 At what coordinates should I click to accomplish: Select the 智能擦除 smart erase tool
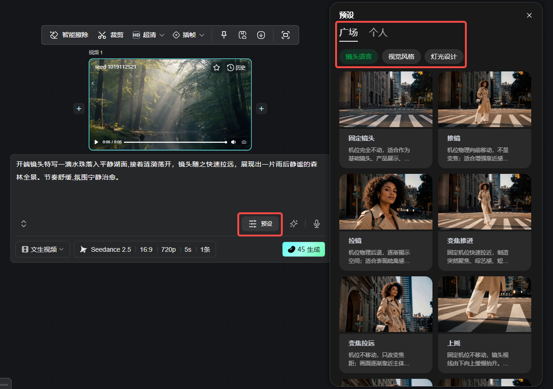point(69,35)
